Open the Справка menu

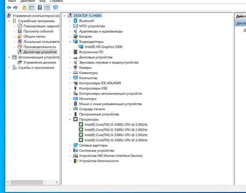(56, 1)
